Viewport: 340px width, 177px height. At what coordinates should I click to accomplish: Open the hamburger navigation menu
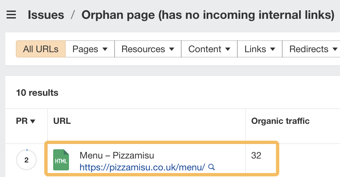click(x=11, y=15)
